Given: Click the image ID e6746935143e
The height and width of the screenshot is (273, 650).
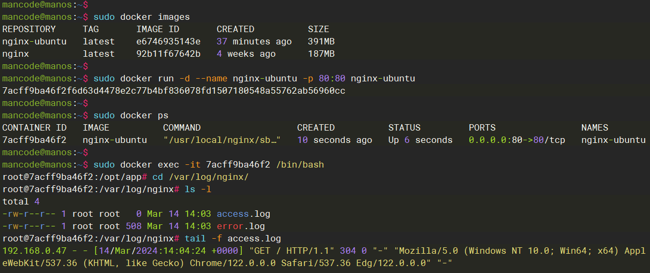Looking at the screenshot, I should 168,41.
